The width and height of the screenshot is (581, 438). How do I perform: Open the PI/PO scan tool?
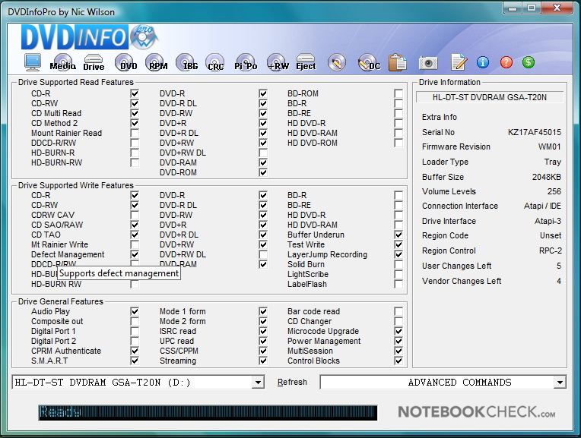(x=246, y=62)
